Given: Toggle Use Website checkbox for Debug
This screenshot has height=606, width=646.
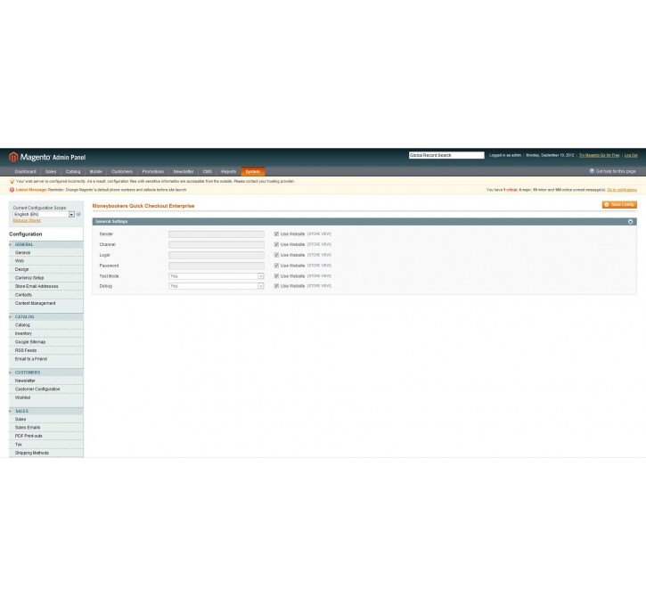Looking at the screenshot, I should [x=277, y=286].
